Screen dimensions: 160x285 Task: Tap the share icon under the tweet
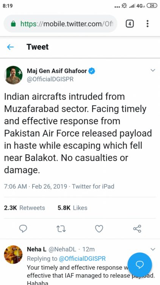[x=137, y=229]
